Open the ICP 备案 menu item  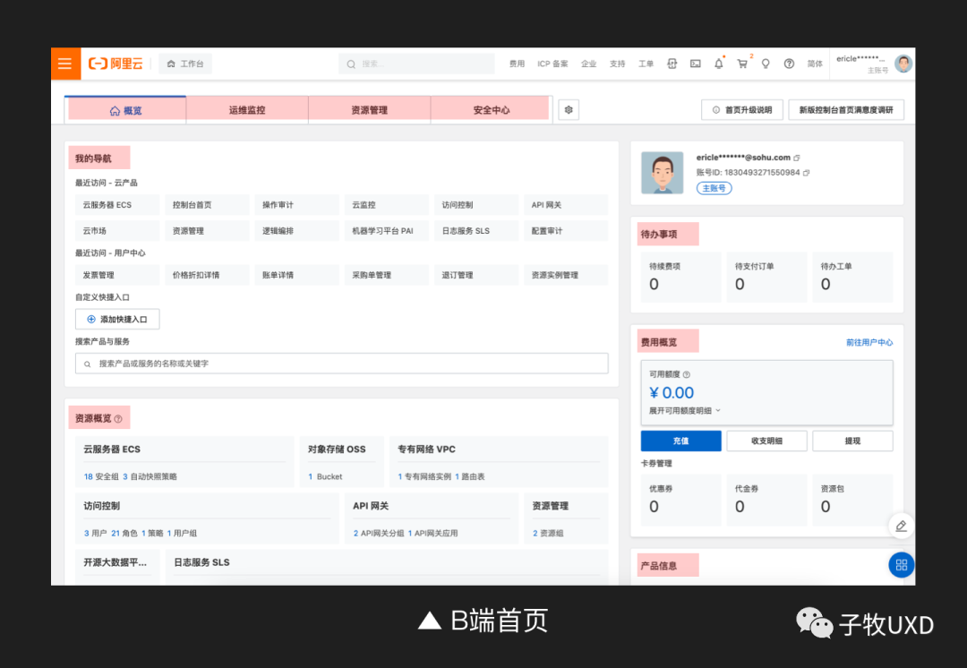pyautogui.click(x=552, y=64)
